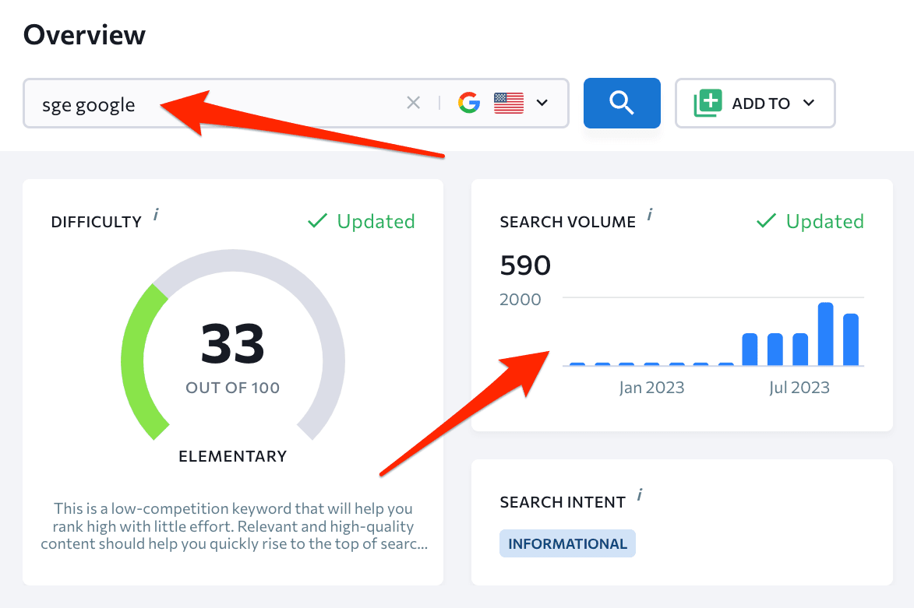
Task: Click the search volume value 590
Action: pyautogui.click(x=525, y=265)
